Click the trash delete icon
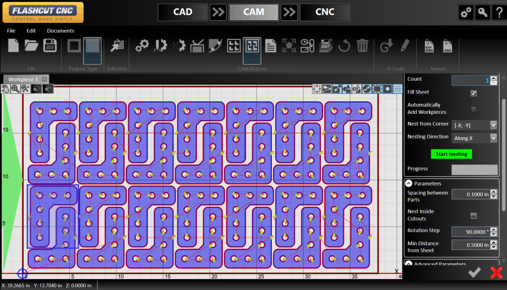This screenshot has height=290, width=507. [363, 45]
